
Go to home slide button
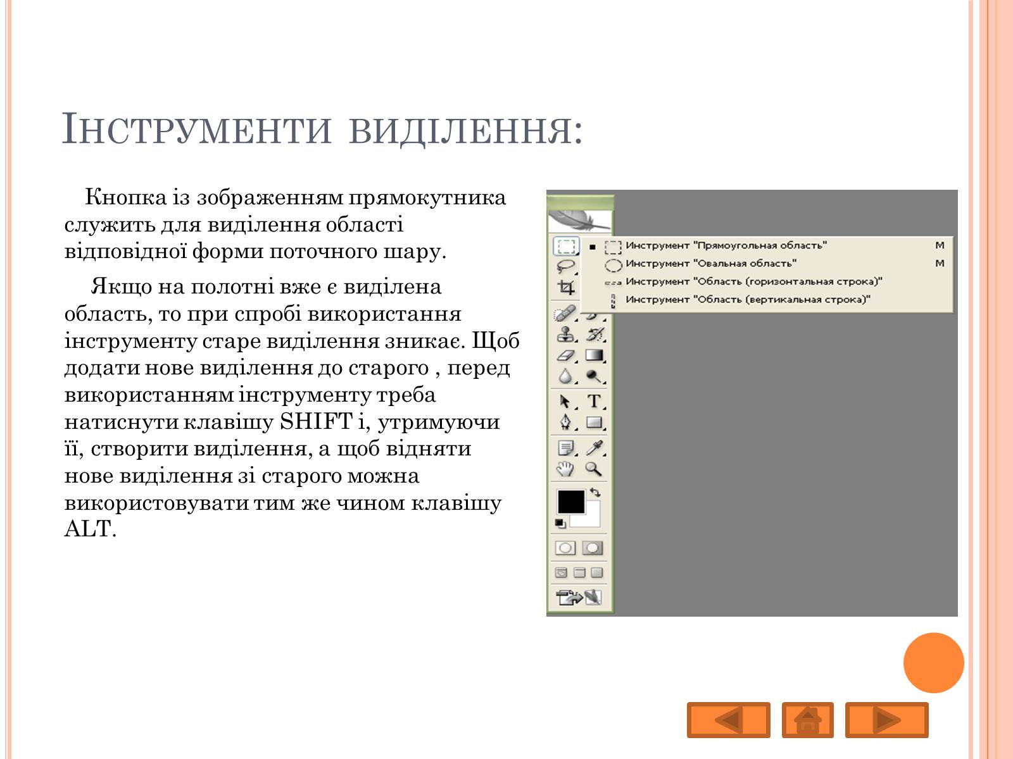click(x=808, y=720)
